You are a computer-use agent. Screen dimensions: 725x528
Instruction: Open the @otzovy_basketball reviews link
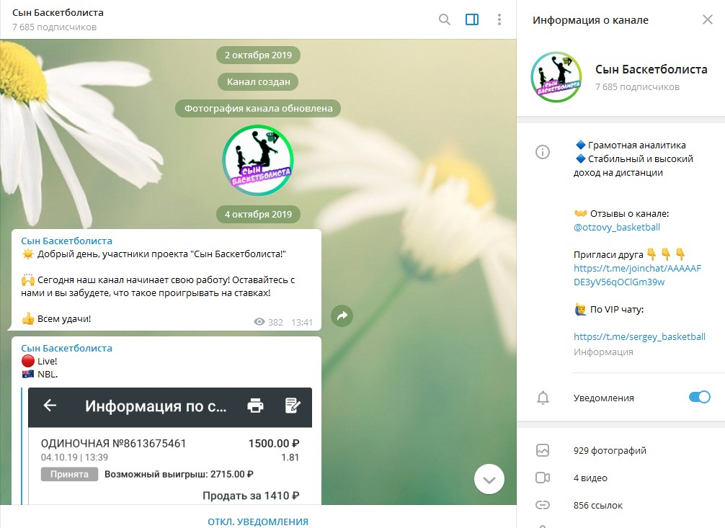(616, 227)
